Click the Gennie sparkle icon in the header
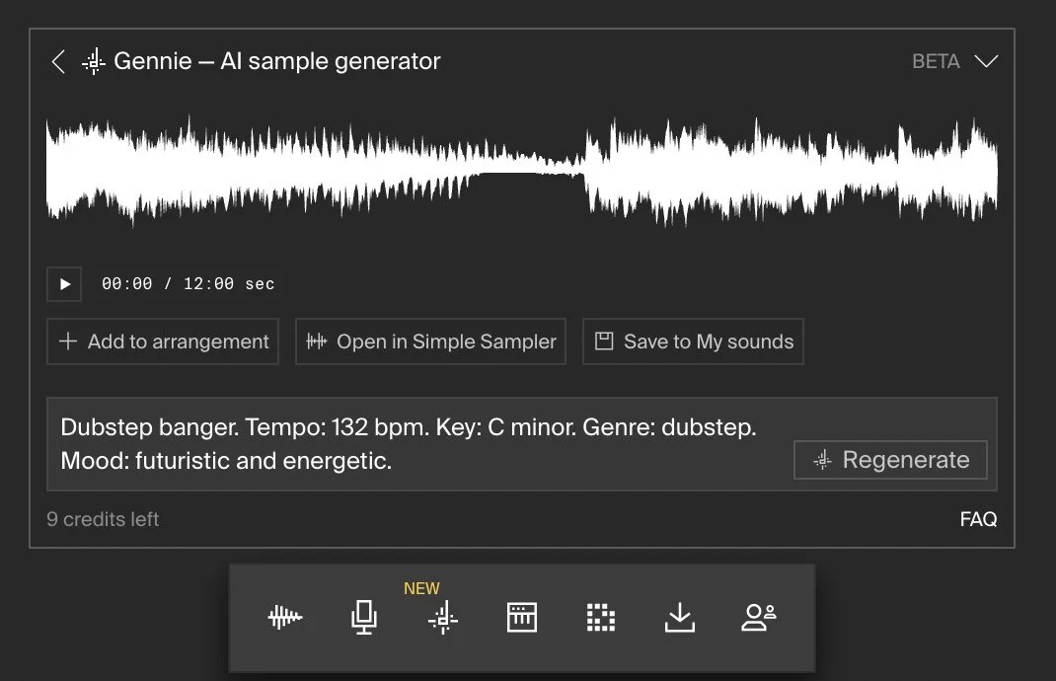Viewport: 1056px width, 681px height. coord(92,61)
